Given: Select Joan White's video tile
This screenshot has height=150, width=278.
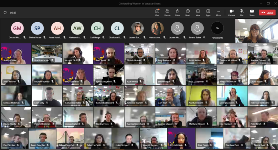Looking at the screenshot, I should tap(140, 75).
